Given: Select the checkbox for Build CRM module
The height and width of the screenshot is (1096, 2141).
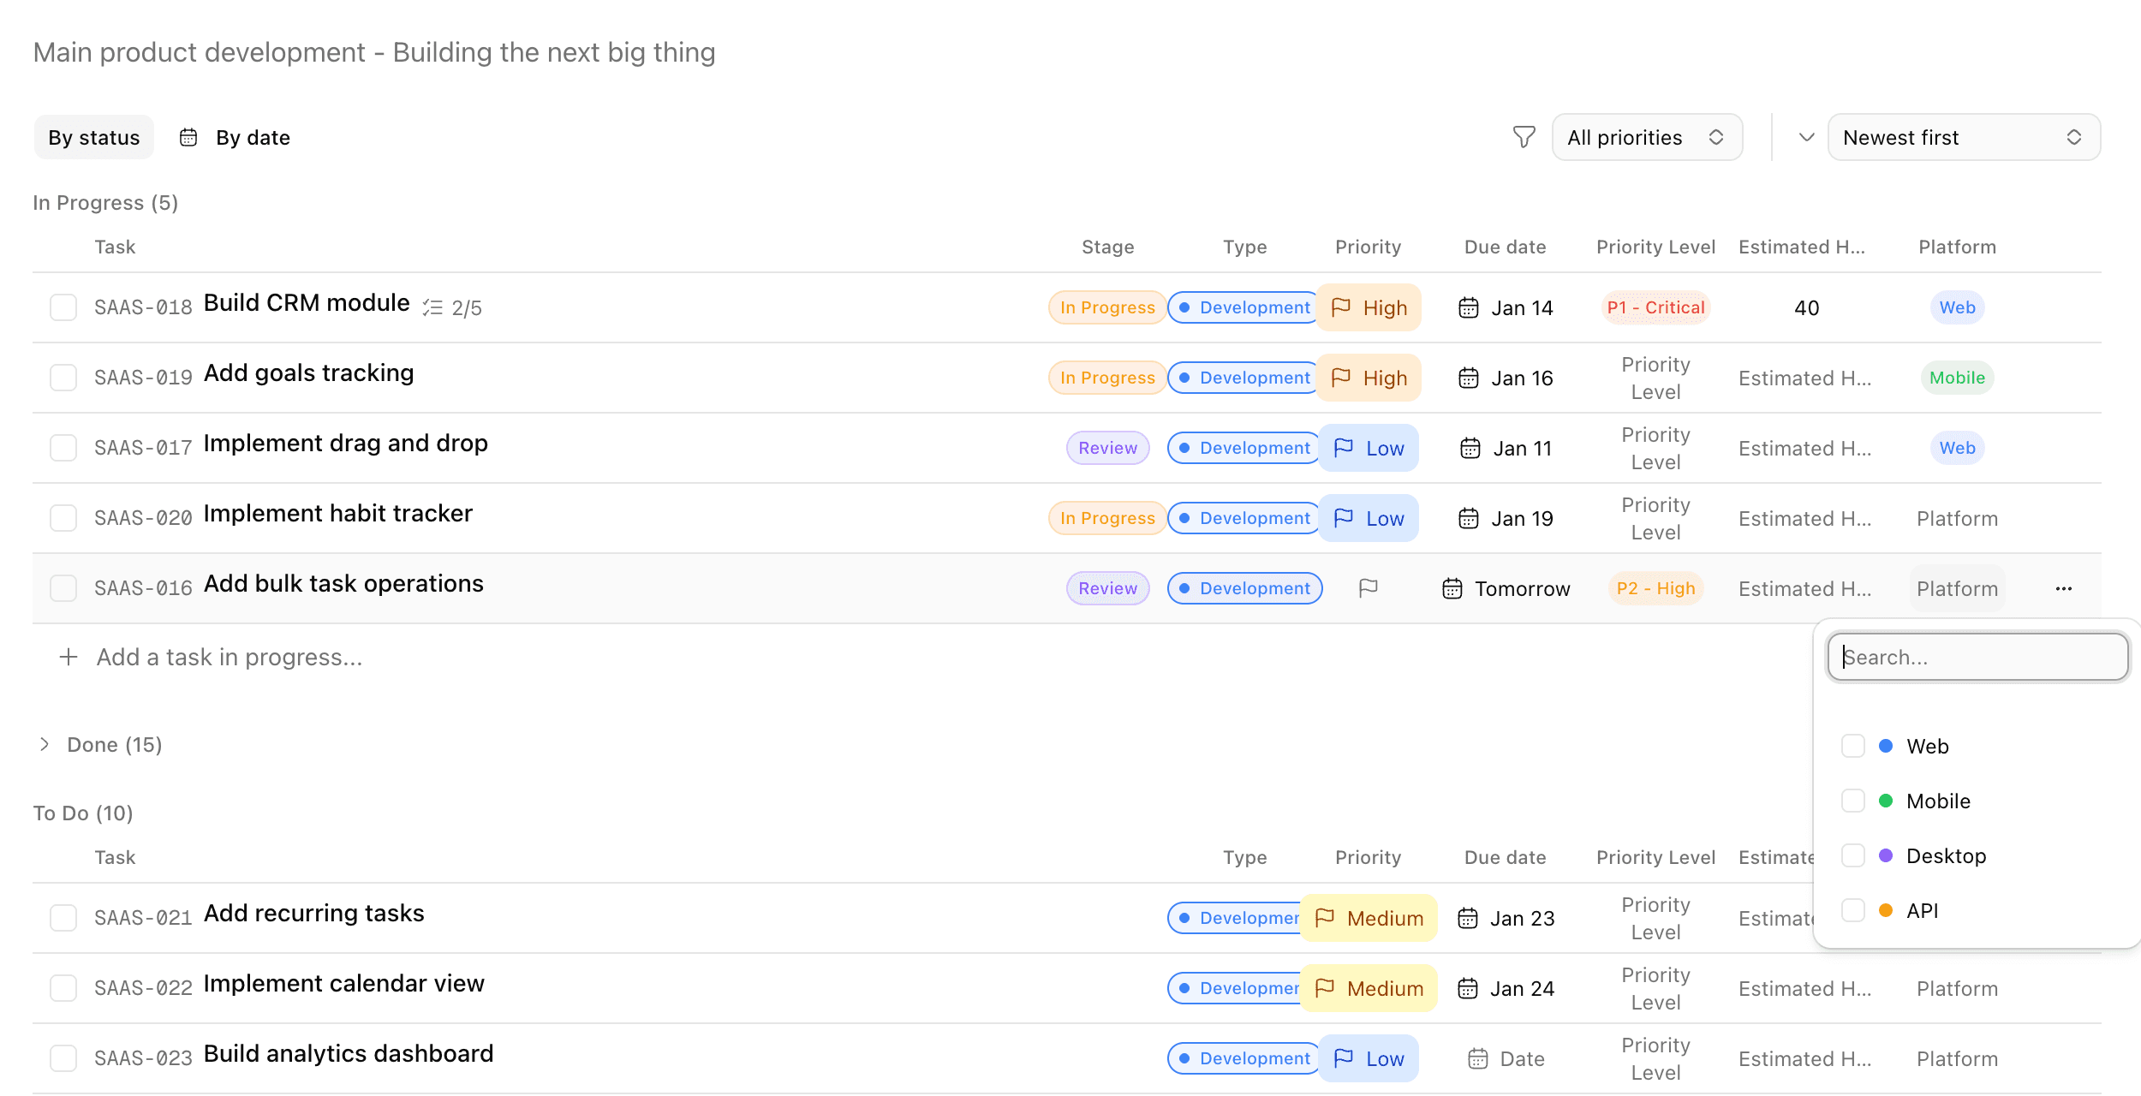Looking at the screenshot, I should coord(63,307).
